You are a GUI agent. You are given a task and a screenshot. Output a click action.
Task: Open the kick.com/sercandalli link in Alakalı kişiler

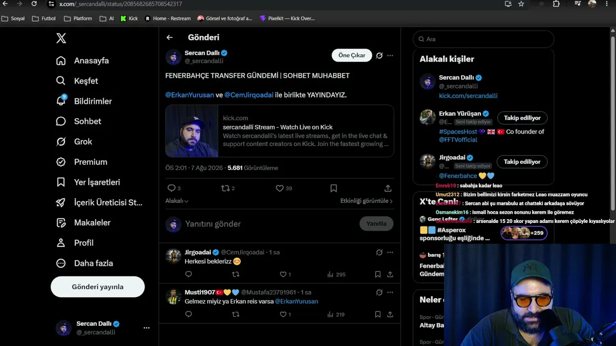(468, 96)
